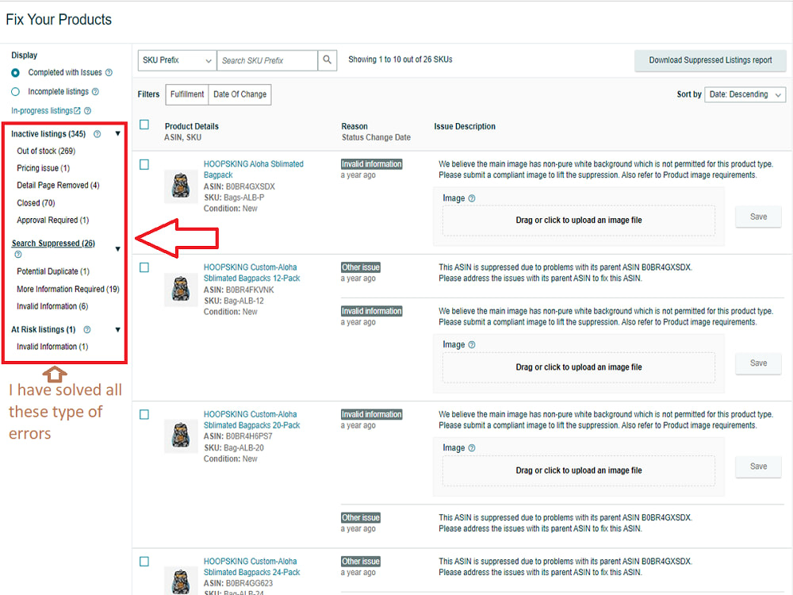Click Download Suppressed Listings report button
Viewport: 793px width, 595px height.
point(710,60)
